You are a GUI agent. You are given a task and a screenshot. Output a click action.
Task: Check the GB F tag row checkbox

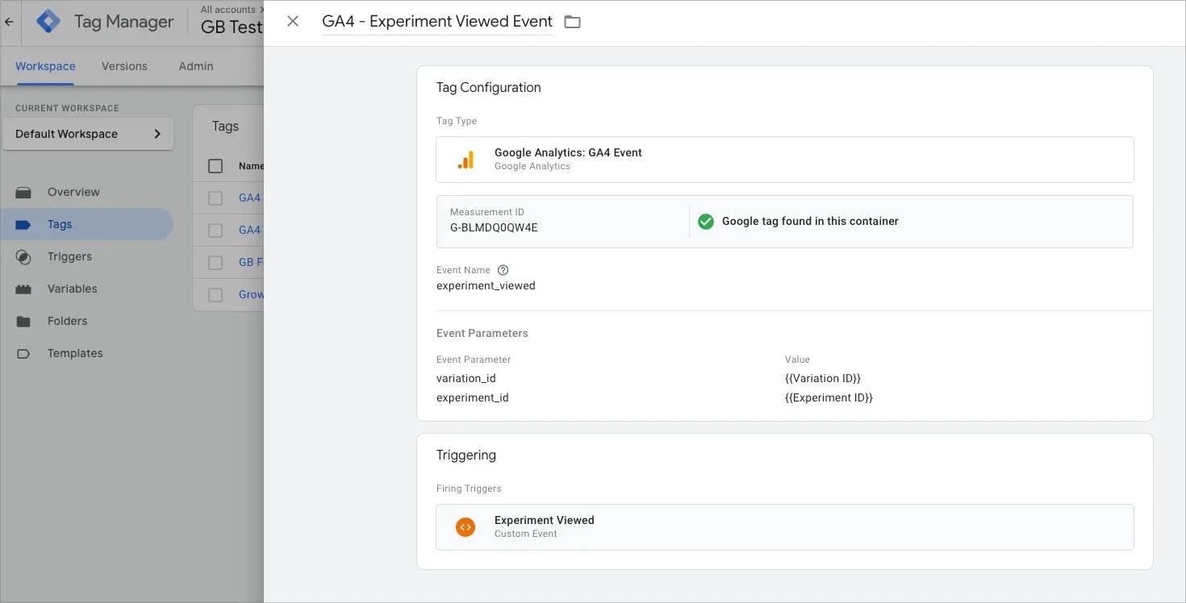(x=215, y=262)
